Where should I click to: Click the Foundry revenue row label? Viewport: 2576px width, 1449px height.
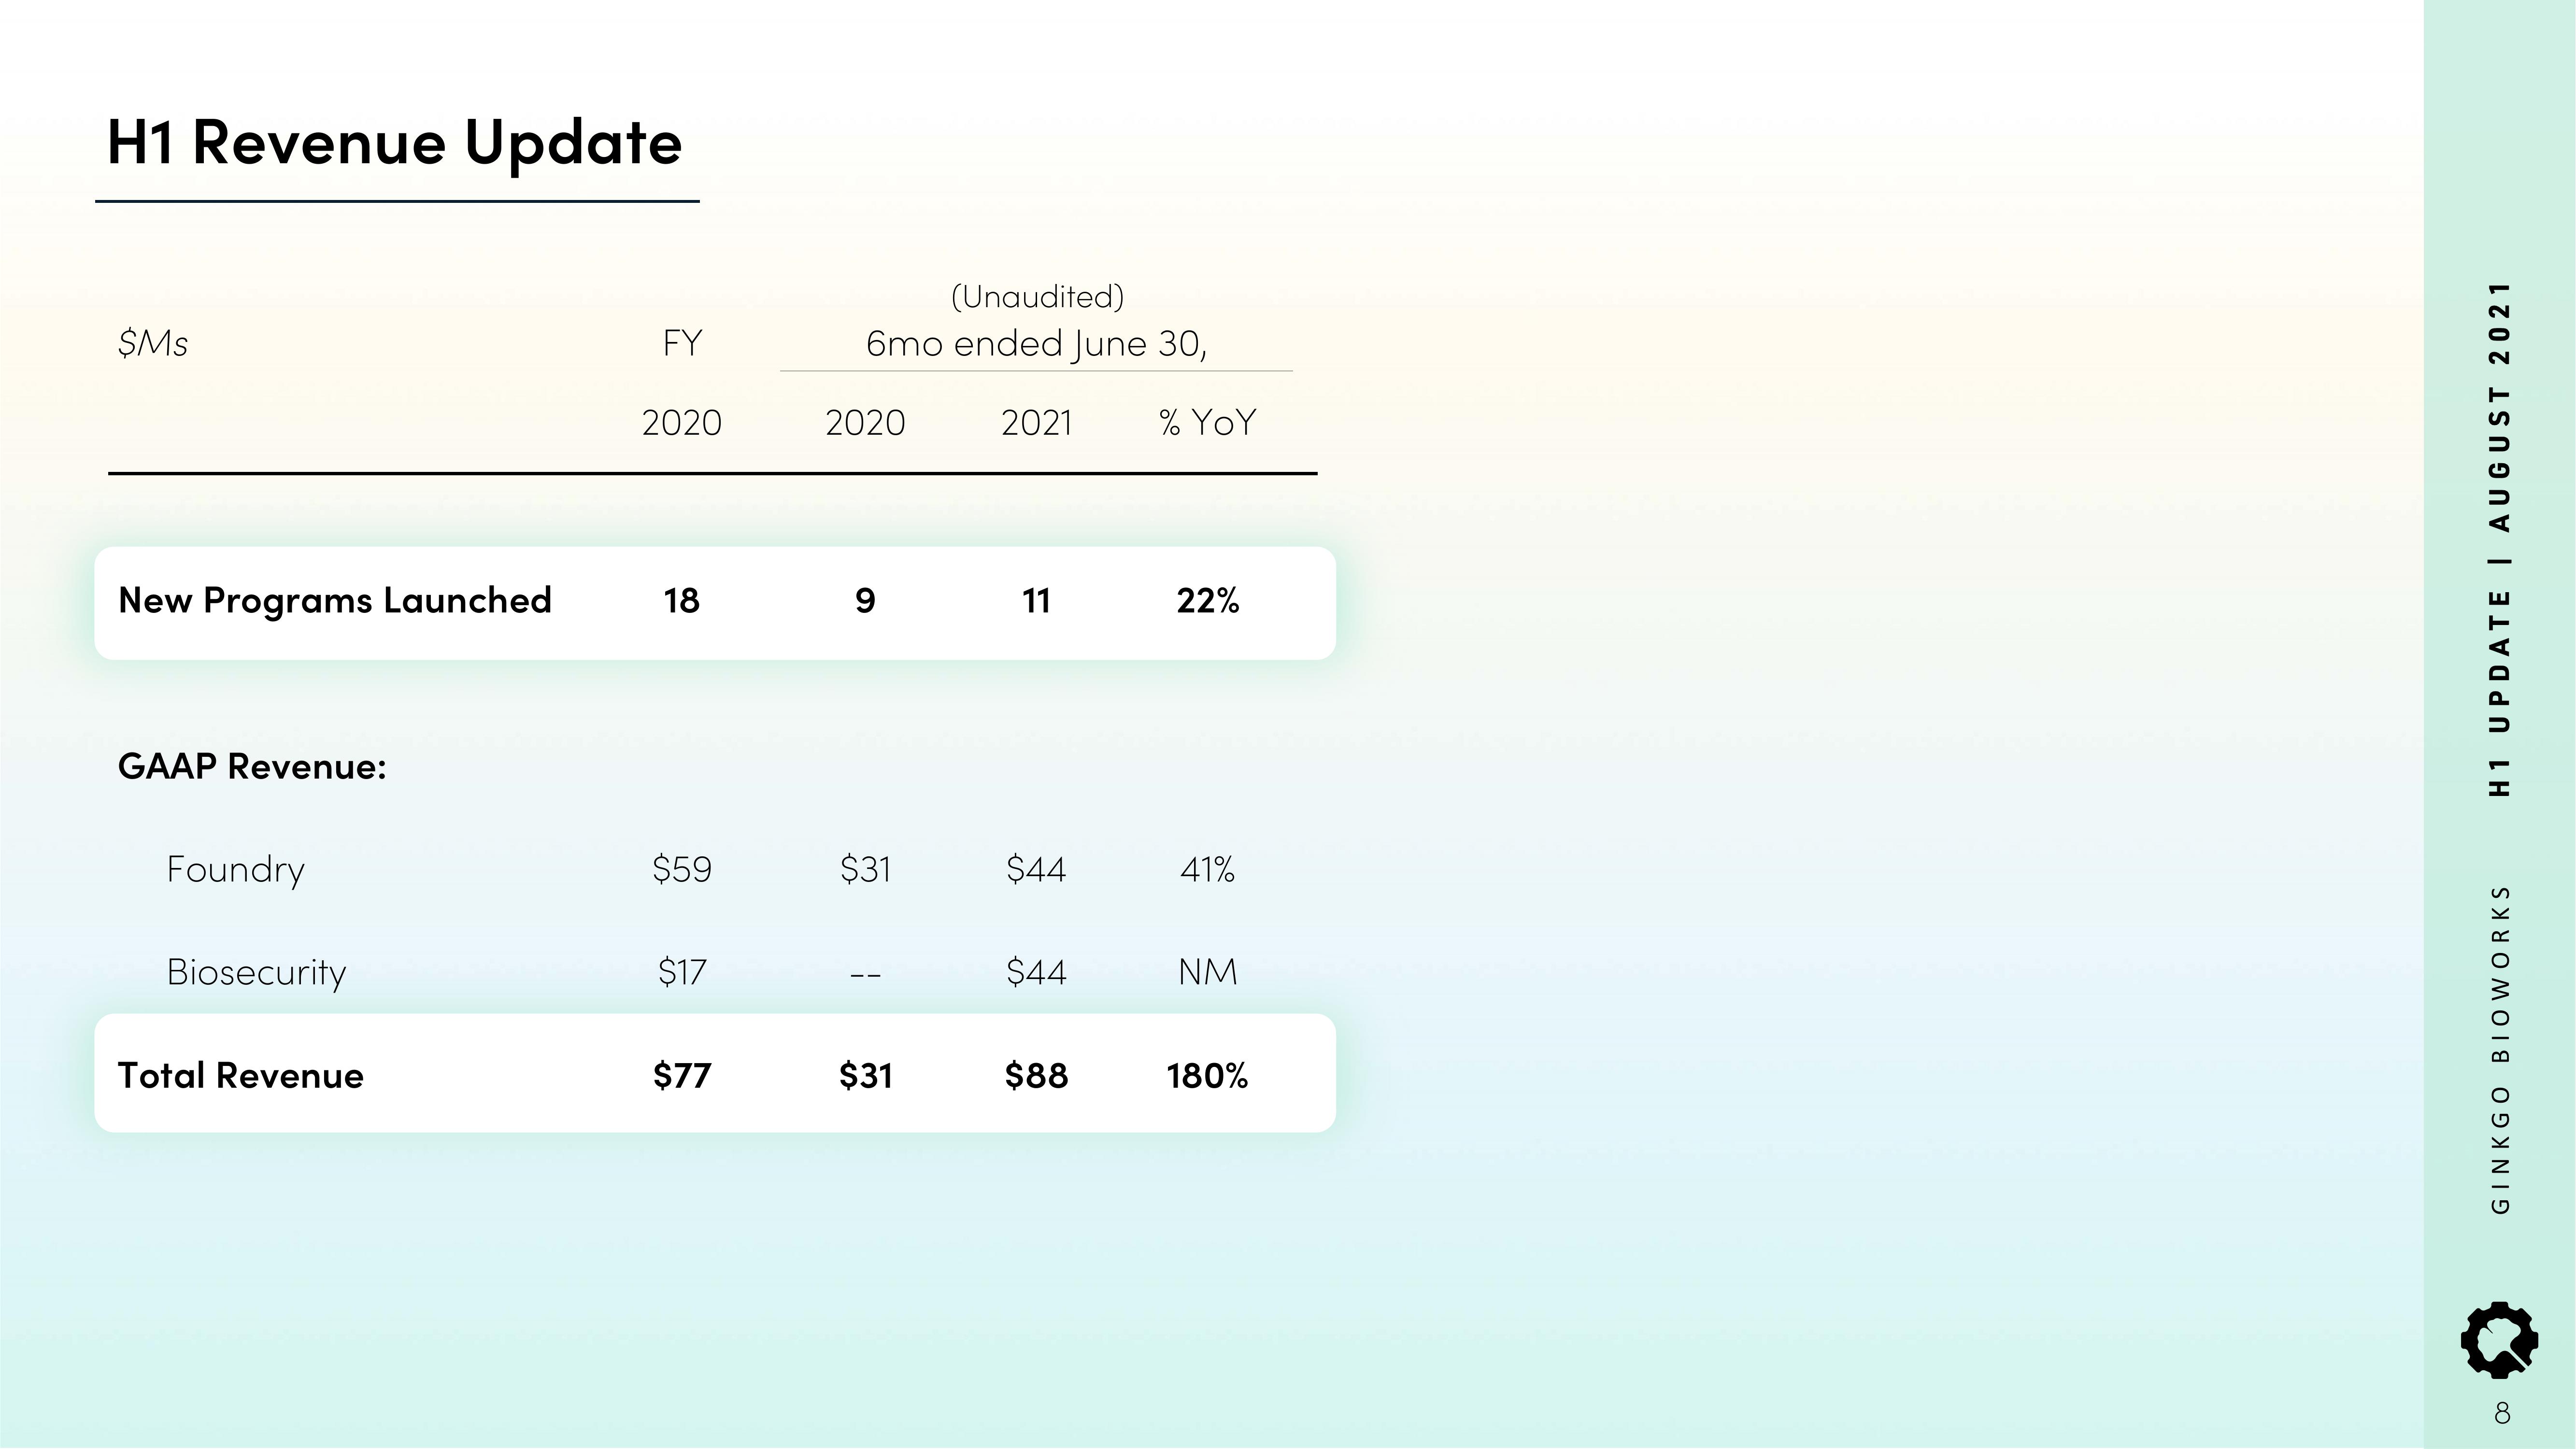tap(236, 870)
